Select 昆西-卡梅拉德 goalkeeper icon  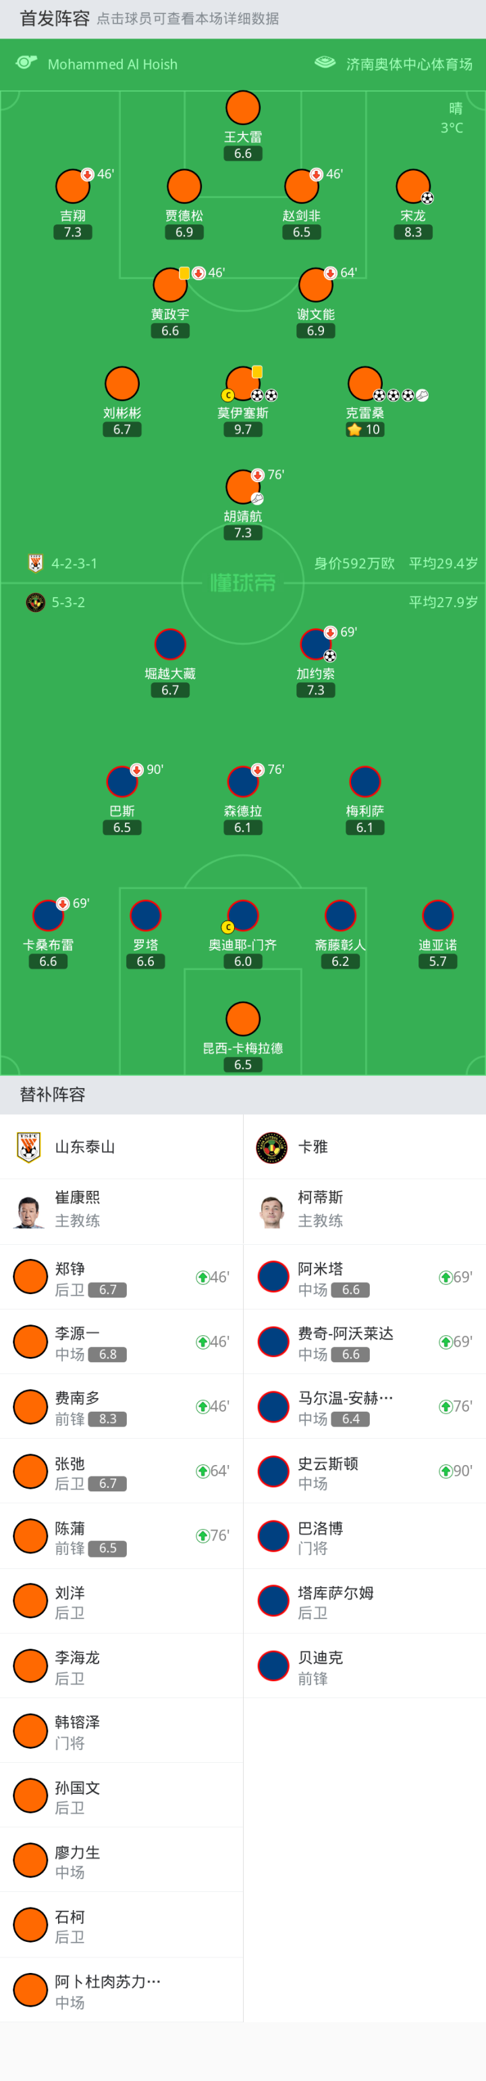click(243, 1019)
